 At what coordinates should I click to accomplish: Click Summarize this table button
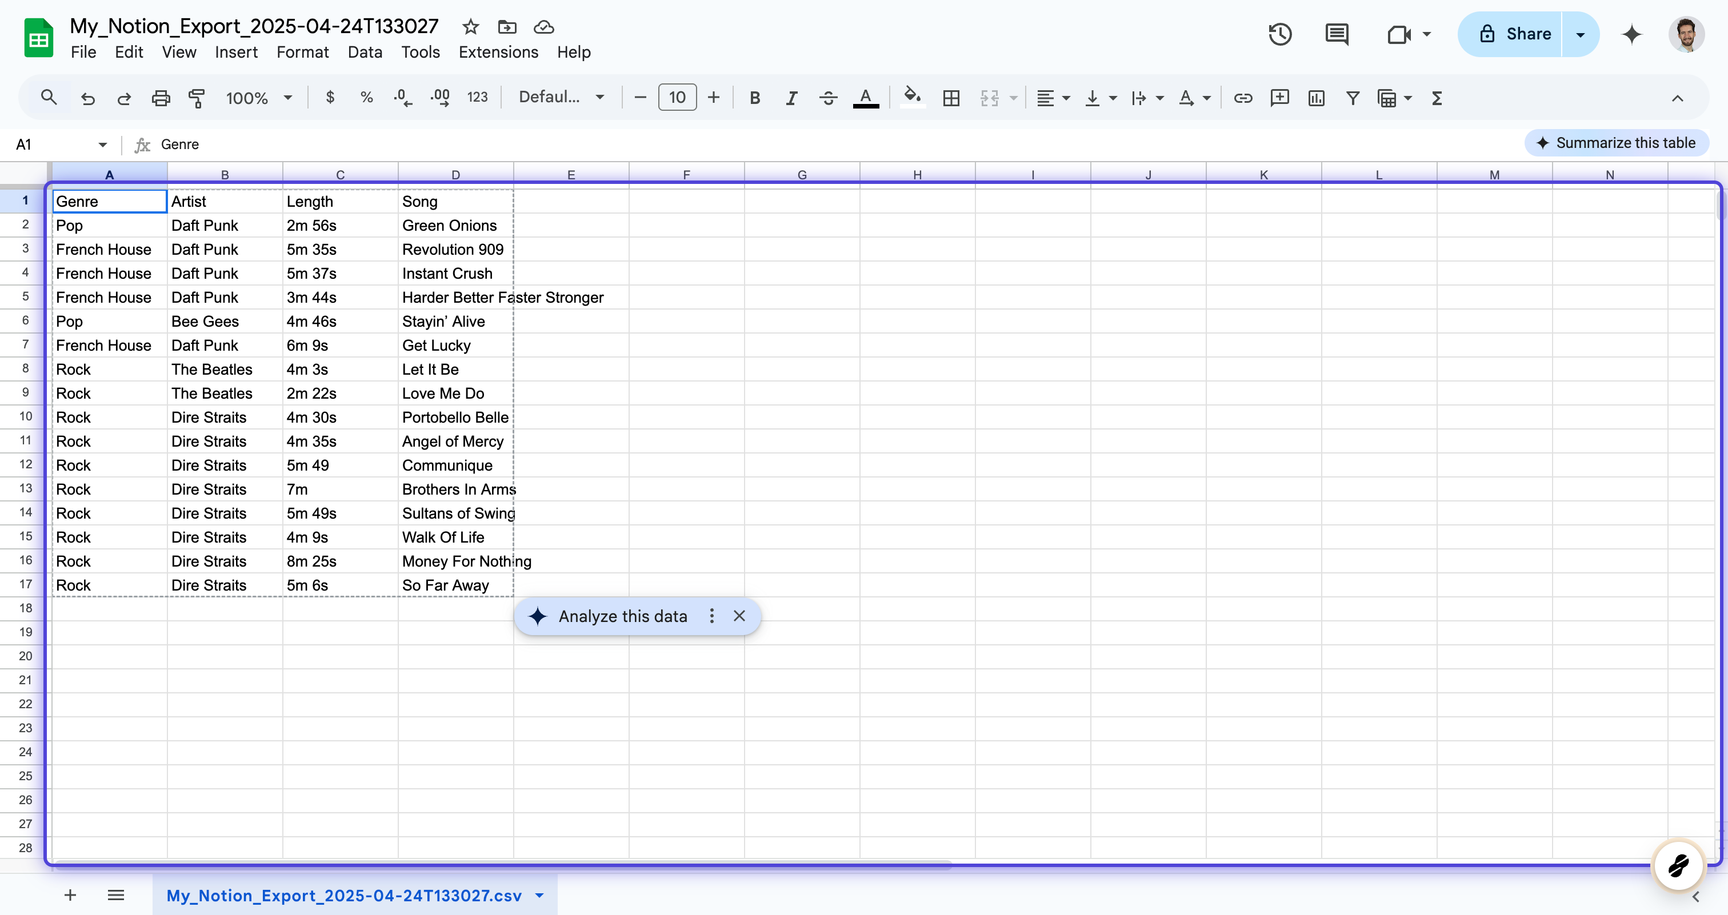1616,143
